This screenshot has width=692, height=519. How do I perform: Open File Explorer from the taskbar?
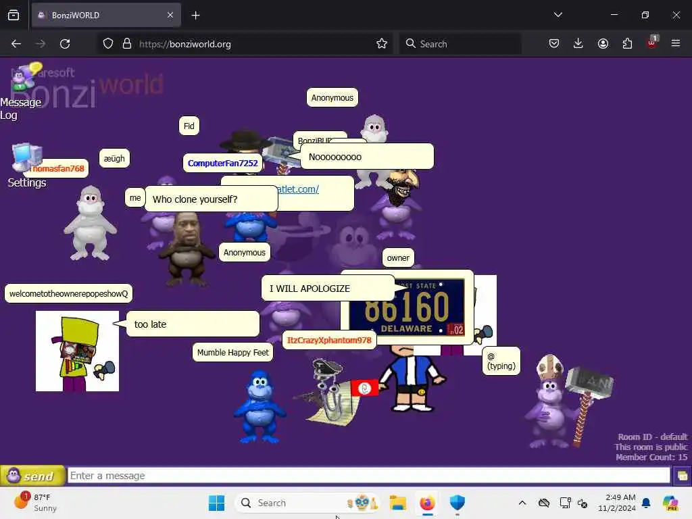click(397, 503)
